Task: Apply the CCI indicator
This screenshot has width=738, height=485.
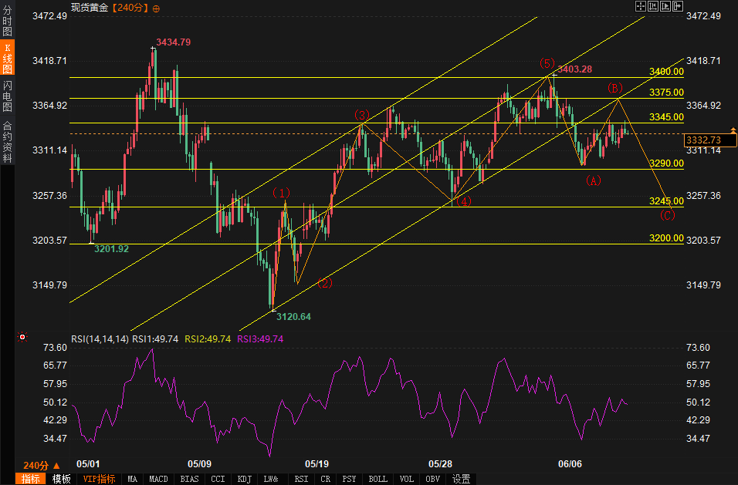Action: [x=218, y=479]
